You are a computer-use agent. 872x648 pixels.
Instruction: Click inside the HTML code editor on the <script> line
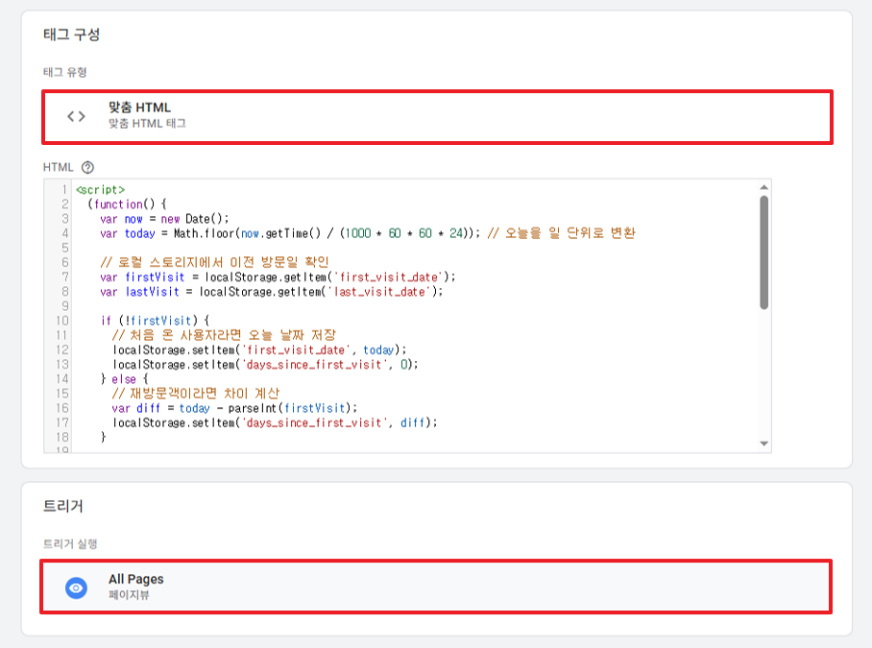101,190
